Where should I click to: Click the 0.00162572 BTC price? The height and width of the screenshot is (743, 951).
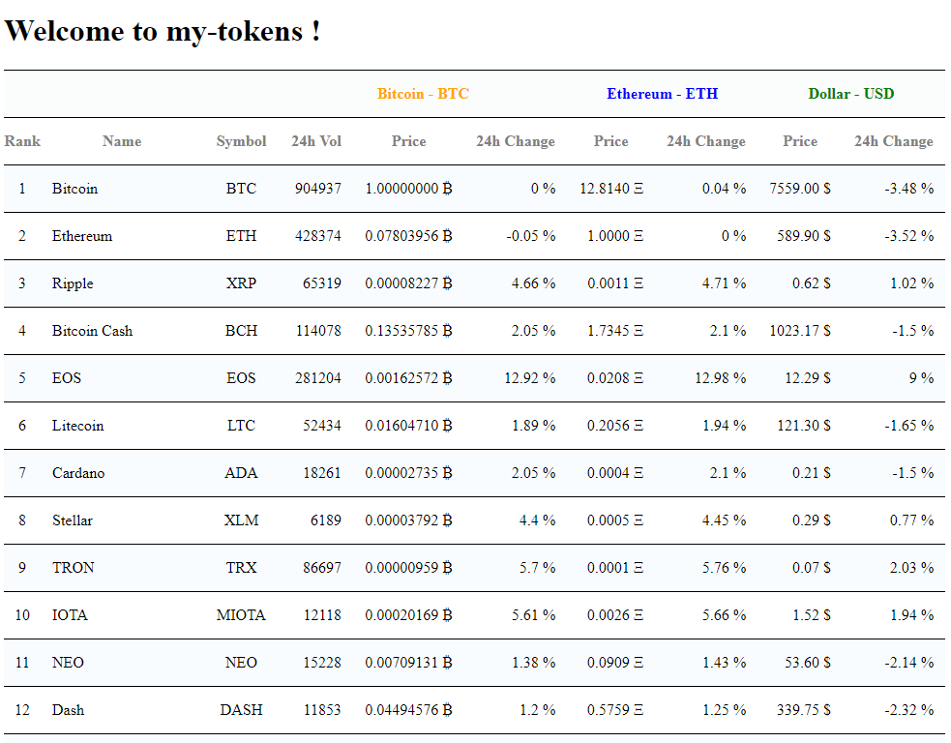tap(409, 378)
